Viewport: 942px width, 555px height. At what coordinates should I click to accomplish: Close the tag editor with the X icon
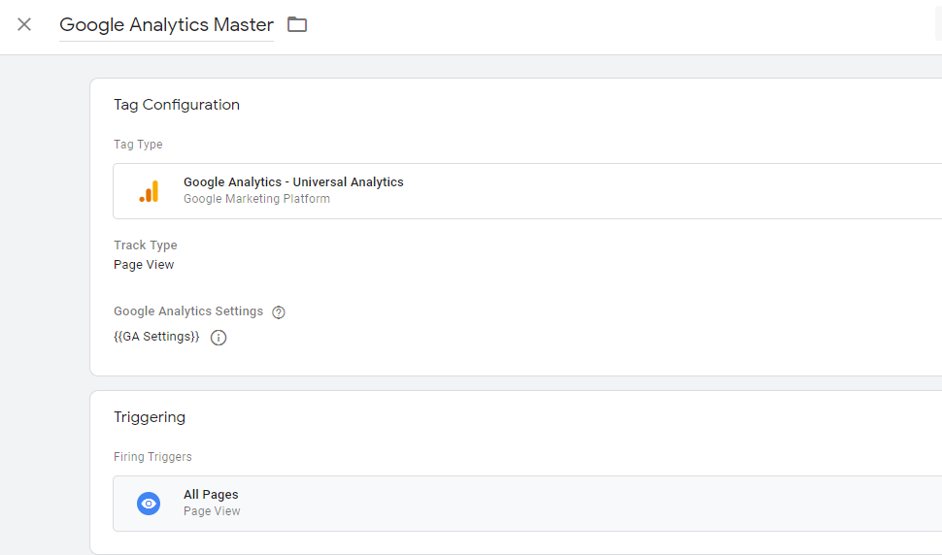pos(24,24)
